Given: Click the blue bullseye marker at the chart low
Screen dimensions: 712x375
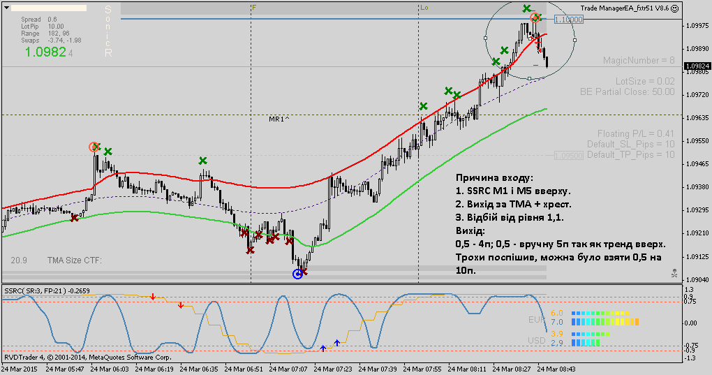Looking at the screenshot, I should point(297,274).
